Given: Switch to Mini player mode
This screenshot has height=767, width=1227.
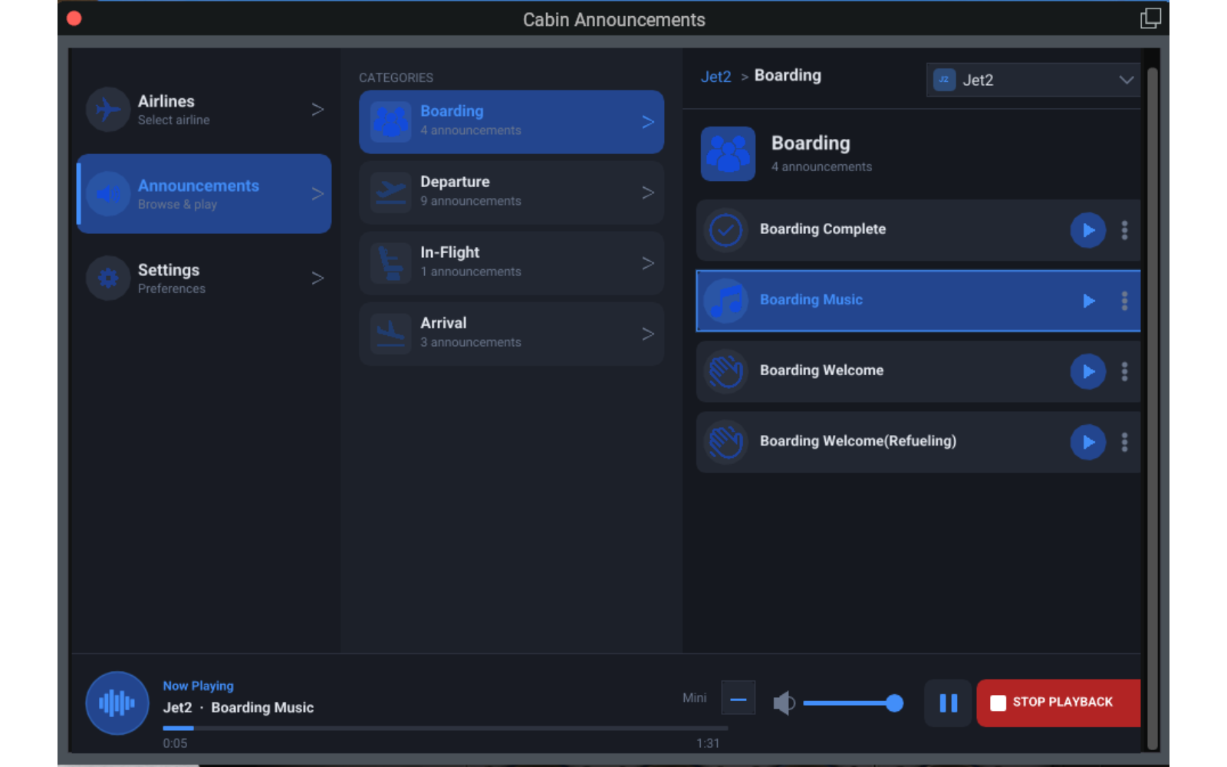Looking at the screenshot, I should 738,698.
